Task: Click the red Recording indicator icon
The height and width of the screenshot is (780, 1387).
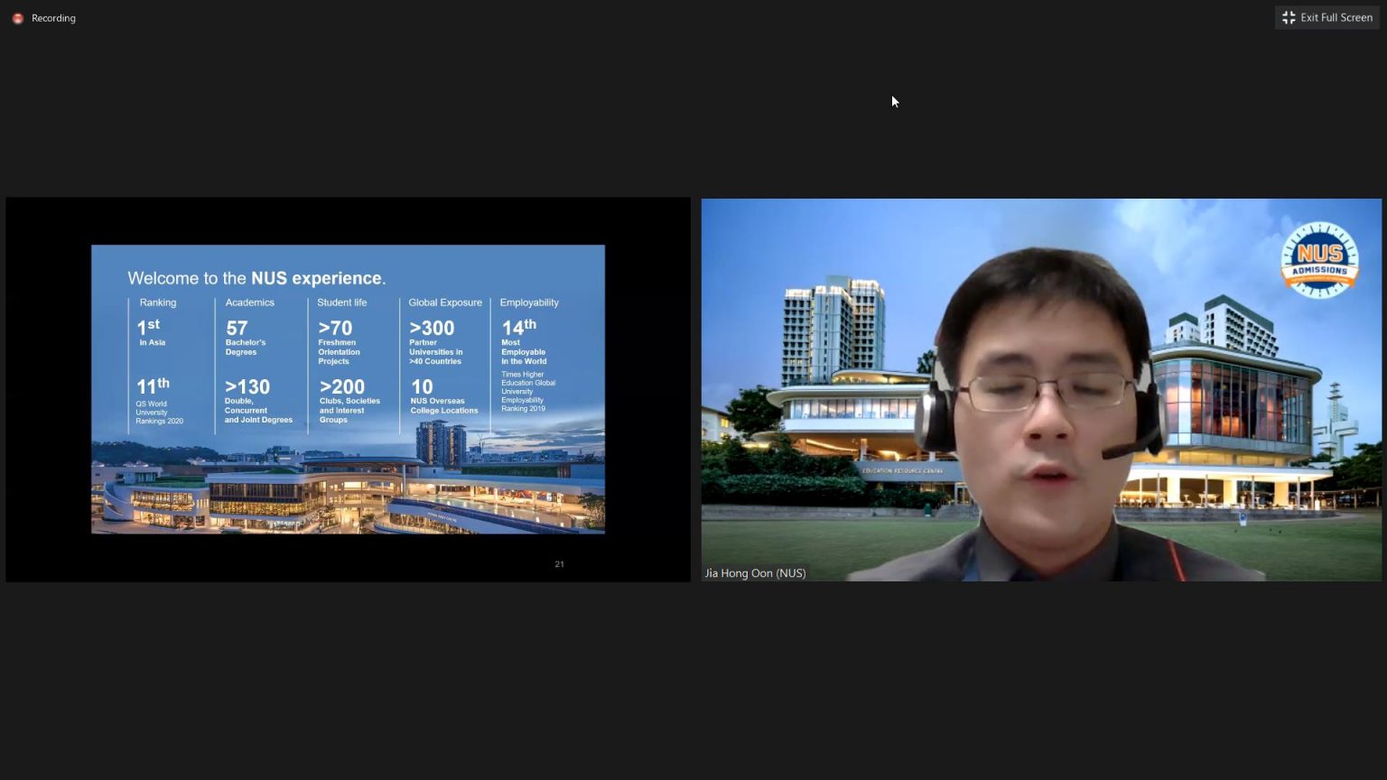Action: tap(17, 18)
